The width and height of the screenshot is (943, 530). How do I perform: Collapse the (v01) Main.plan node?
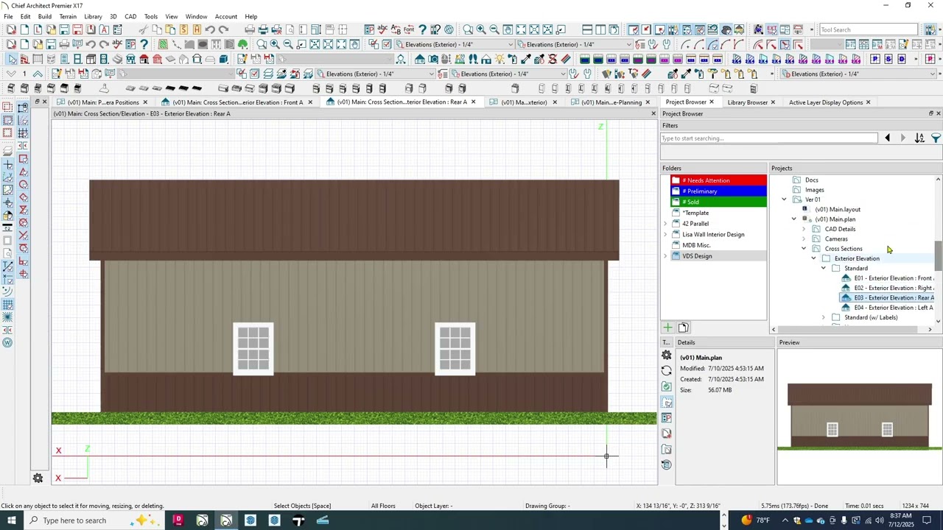(794, 219)
